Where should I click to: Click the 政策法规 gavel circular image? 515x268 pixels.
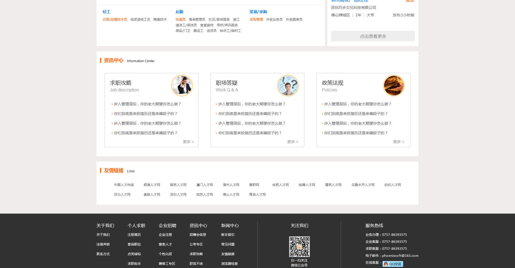[394, 85]
